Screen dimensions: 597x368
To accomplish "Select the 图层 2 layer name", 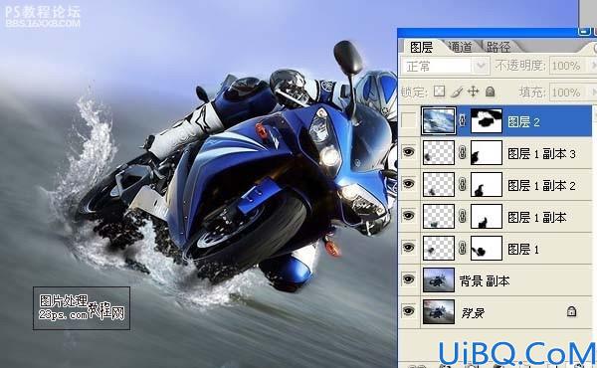I will click(x=524, y=121).
